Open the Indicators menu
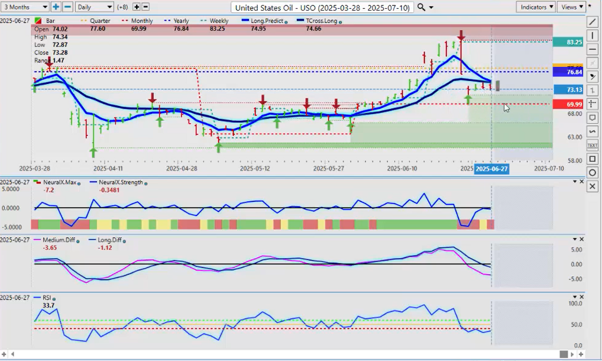This screenshot has width=602, height=361. coord(535,7)
